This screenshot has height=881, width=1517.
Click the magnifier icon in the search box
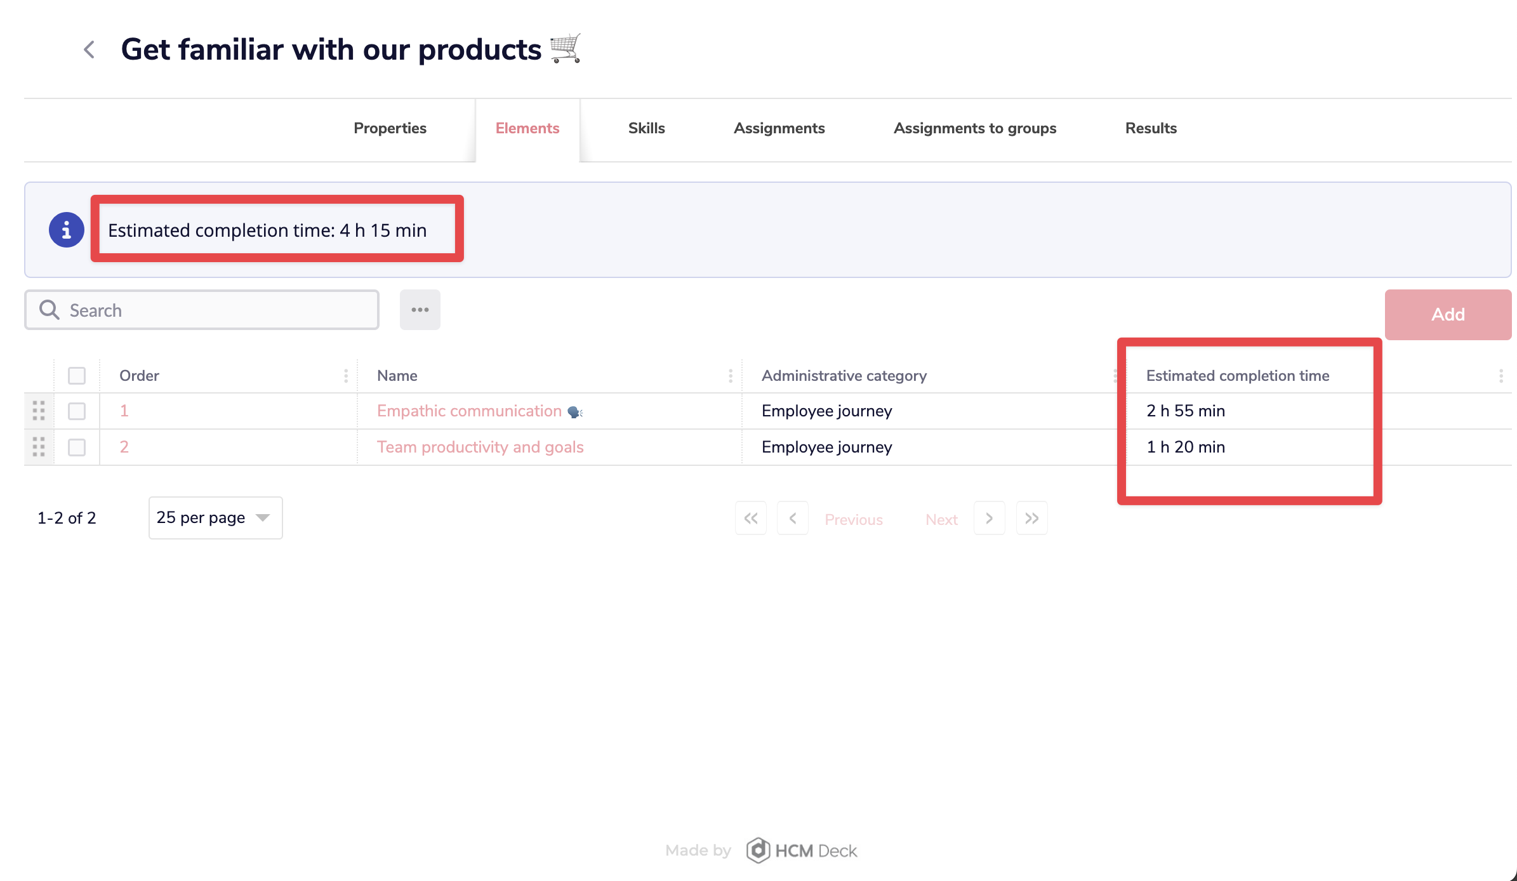click(x=50, y=310)
